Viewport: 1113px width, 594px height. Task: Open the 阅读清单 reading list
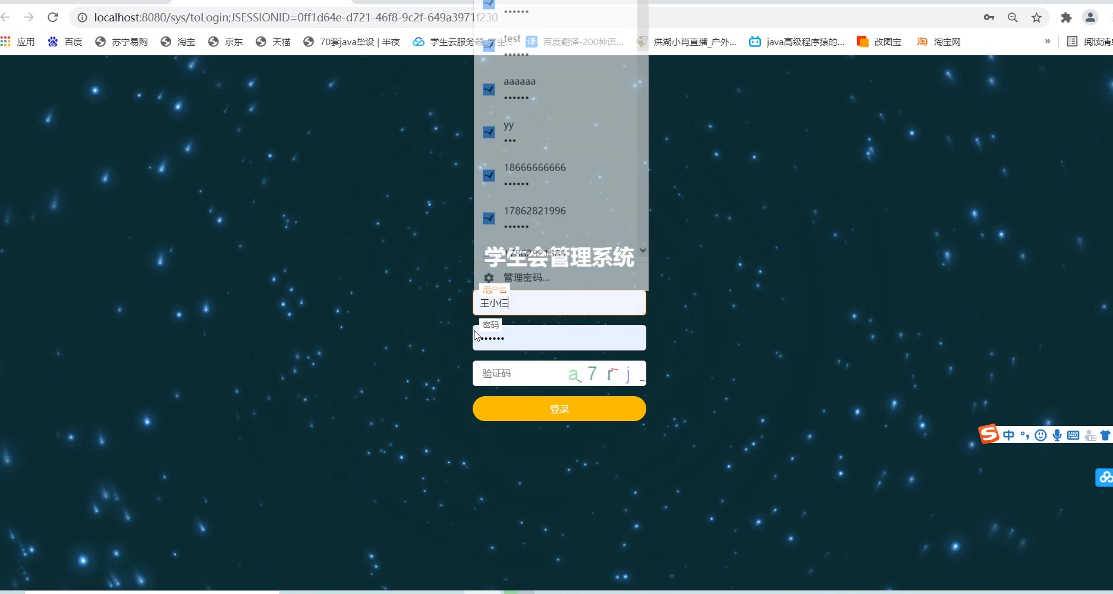point(1089,42)
